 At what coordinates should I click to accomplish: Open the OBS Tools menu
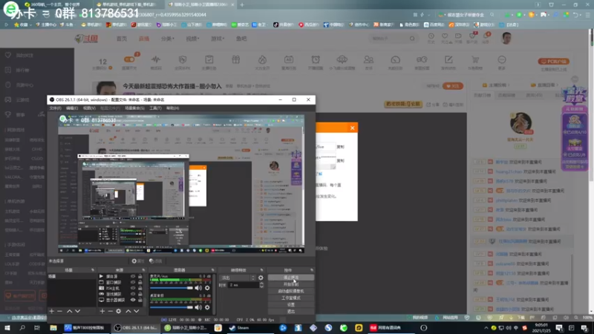coord(155,108)
